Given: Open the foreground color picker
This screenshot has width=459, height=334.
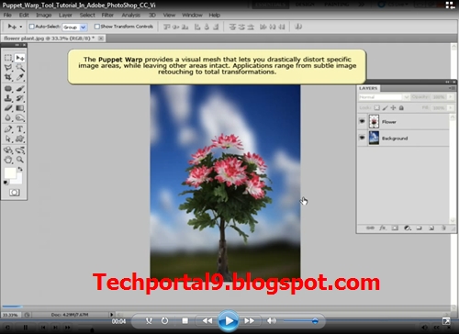Looking at the screenshot, I should click(x=10, y=173).
